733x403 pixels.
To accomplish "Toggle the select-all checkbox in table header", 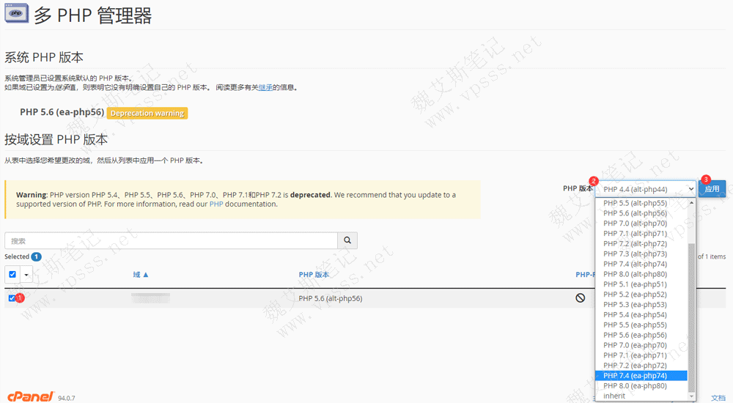I will pos(12,275).
